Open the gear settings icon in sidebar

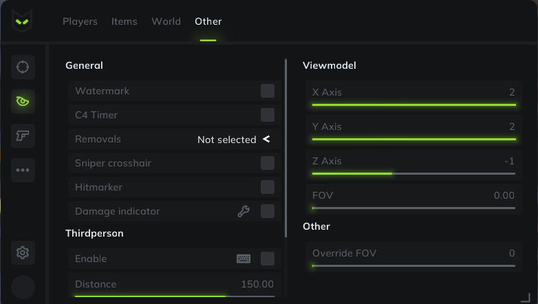pyautogui.click(x=23, y=252)
